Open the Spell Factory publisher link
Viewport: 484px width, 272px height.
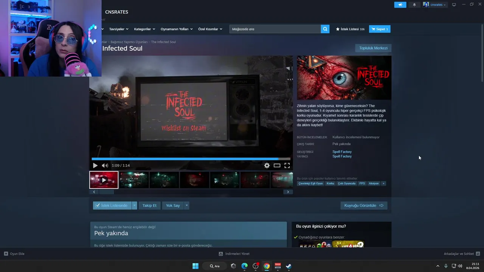(x=342, y=156)
